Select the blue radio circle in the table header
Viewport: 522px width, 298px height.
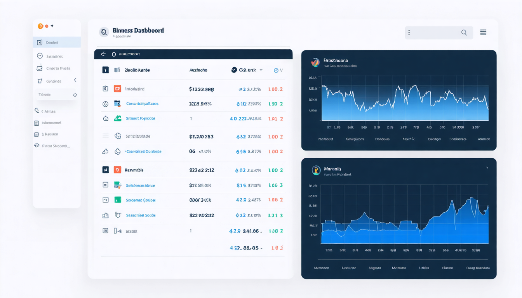tap(276, 70)
